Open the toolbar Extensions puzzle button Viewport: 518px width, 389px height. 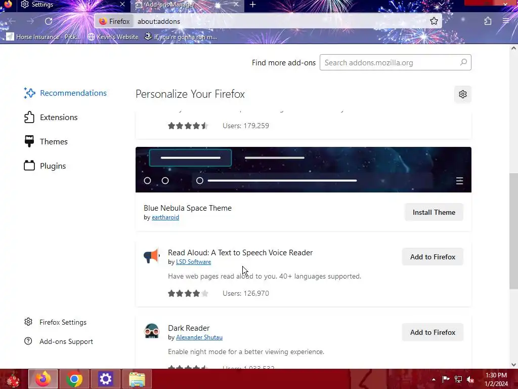point(488,21)
